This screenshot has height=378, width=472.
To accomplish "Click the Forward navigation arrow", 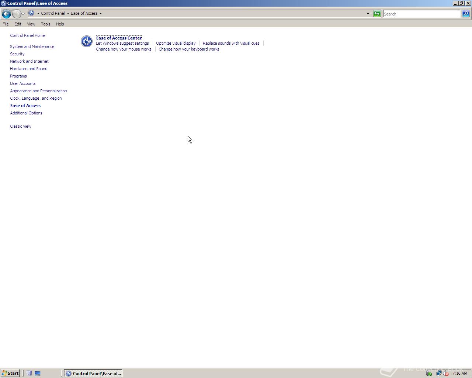I will tap(16, 14).
